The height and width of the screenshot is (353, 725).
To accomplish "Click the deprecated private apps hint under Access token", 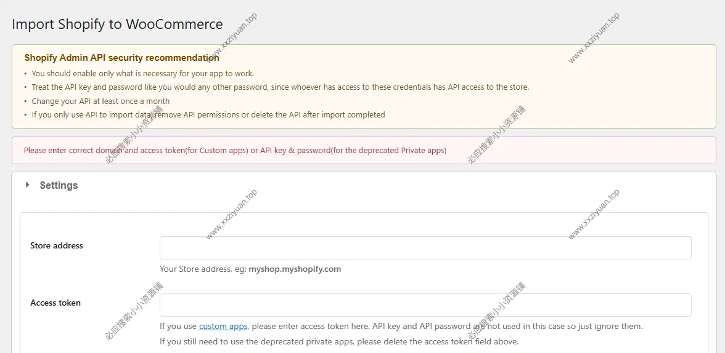I will (x=339, y=341).
